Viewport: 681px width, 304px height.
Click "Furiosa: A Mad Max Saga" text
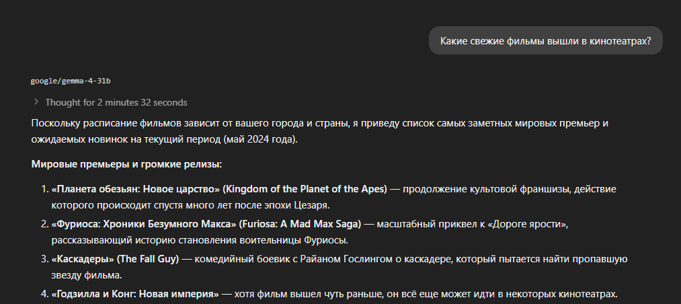[x=300, y=224]
